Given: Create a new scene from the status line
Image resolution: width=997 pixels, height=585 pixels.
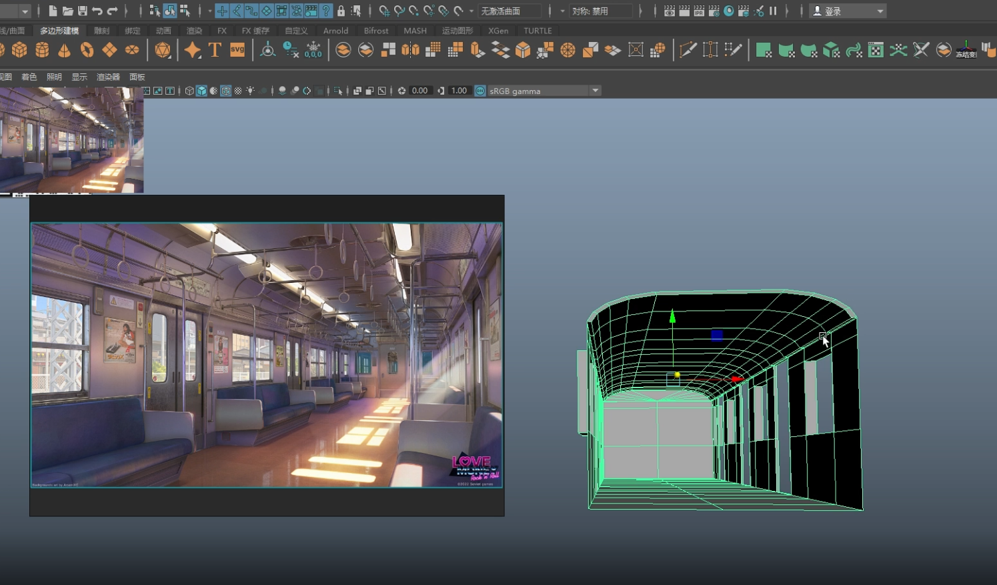Looking at the screenshot, I should [x=53, y=11].
